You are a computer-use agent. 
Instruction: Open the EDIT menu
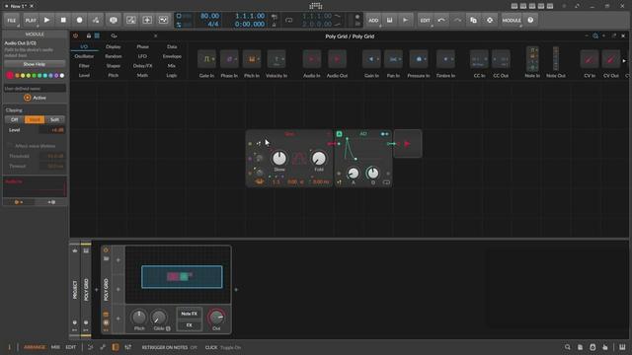click(426, 20)
